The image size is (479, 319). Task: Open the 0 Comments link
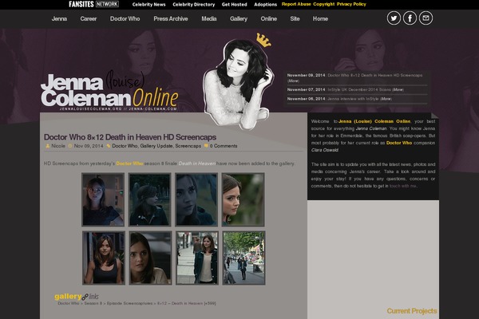click(x=224, y=146)
